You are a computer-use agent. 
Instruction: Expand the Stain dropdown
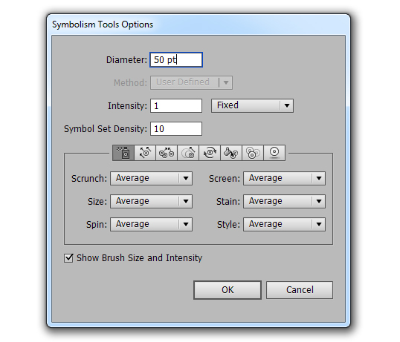coord(284,201)
